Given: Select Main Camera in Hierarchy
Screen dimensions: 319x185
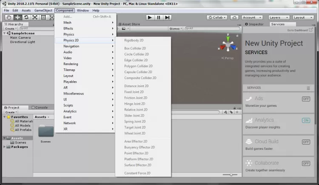Looking at the screenshot, I should 20,38.
